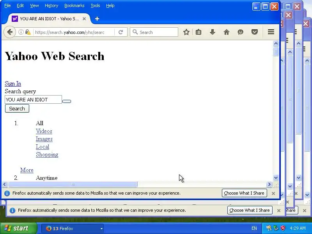Click the Sign In link
Screen dimensions: 312x234
tap(13, 83)
